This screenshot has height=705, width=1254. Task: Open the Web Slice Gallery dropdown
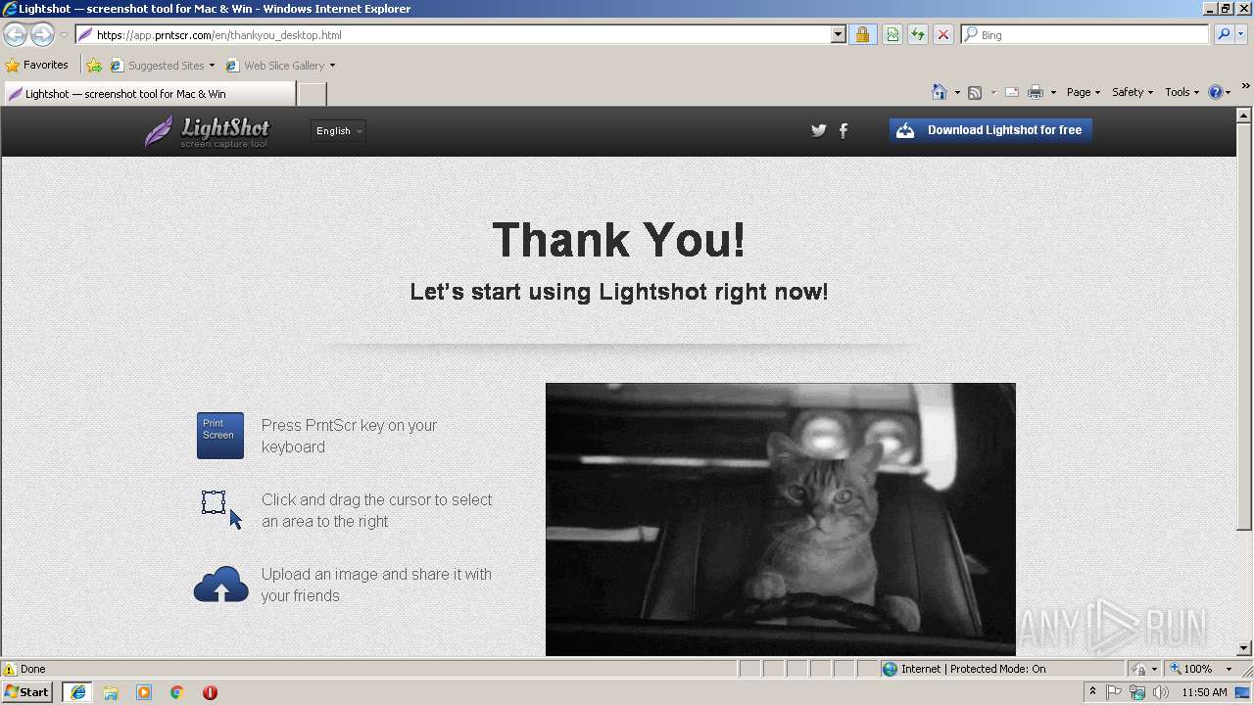click(x=280, y=66)
